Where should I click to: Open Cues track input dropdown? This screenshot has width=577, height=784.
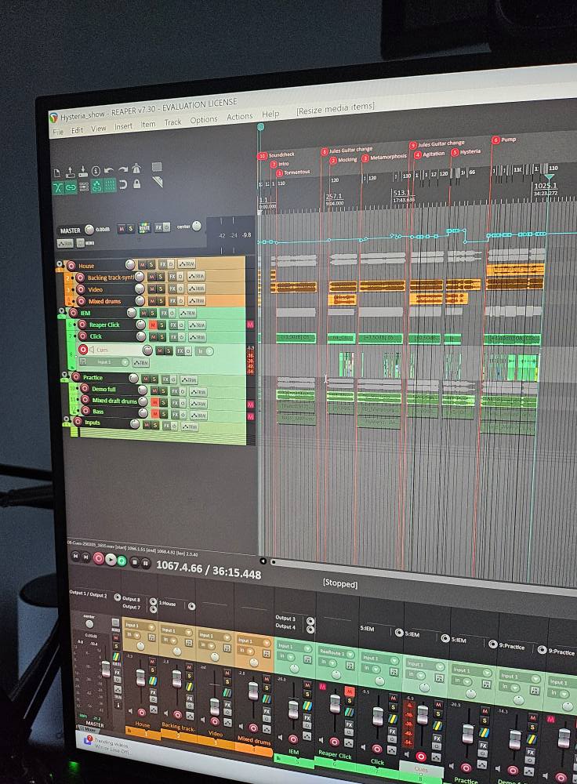104,362
